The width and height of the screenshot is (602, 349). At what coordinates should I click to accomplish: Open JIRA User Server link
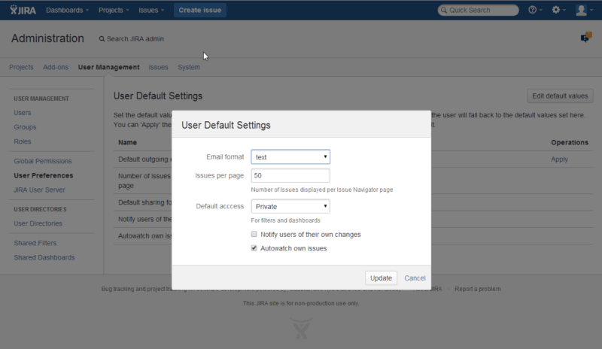coord(40,190)
